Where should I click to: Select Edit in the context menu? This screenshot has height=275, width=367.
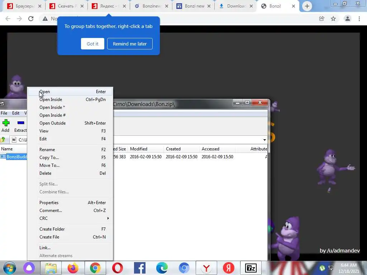click(x=70, y=139)
